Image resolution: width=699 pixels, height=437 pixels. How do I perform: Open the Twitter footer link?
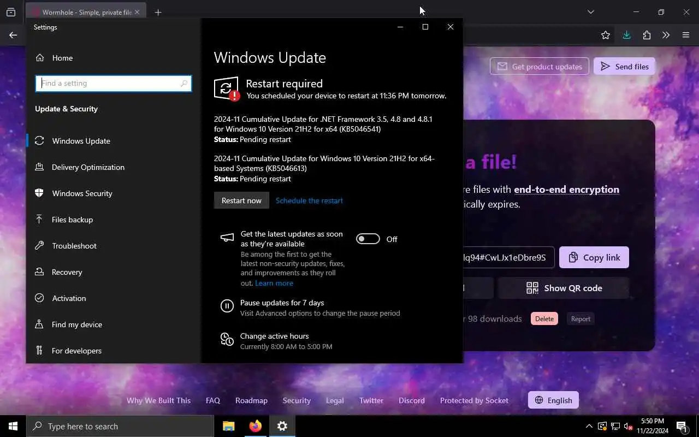click(371, 400)
